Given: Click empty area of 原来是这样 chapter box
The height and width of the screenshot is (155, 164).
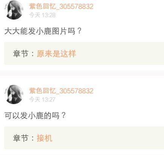Looking at the screenshot, I should coord(120,54).
